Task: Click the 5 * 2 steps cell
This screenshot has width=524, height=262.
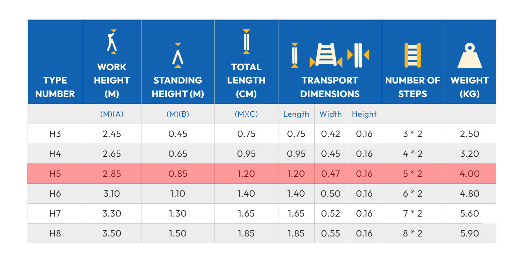Action: tap(413, 174)
